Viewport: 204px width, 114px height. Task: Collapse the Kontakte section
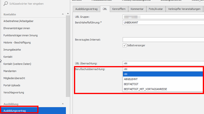[x=63, y=14]
